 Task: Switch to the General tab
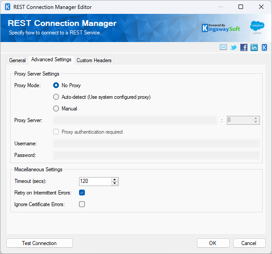coord(17,60)
